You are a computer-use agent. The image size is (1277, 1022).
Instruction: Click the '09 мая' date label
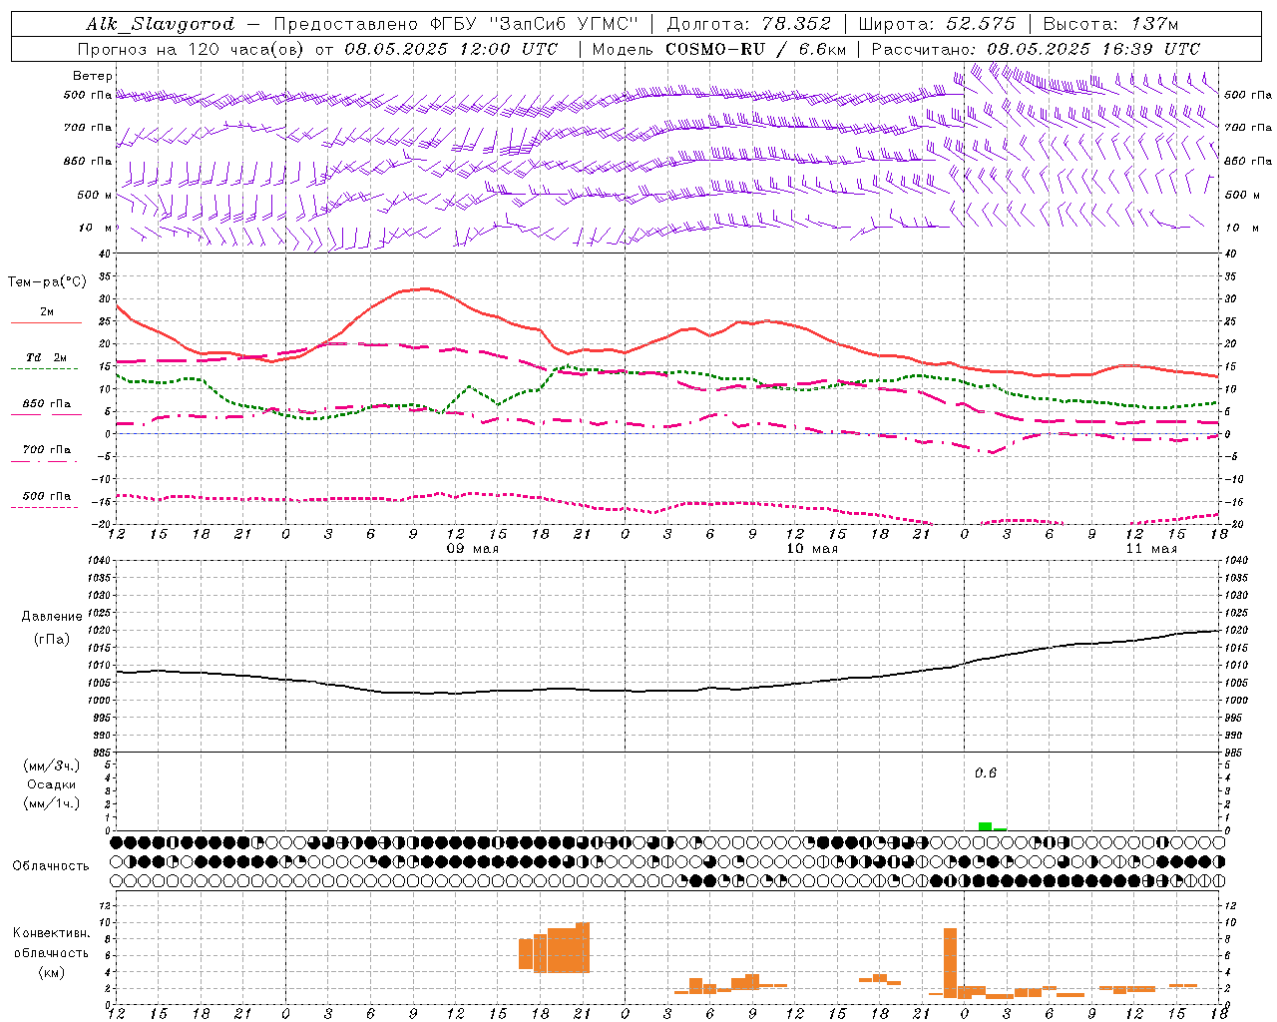[x=473, y=549]
